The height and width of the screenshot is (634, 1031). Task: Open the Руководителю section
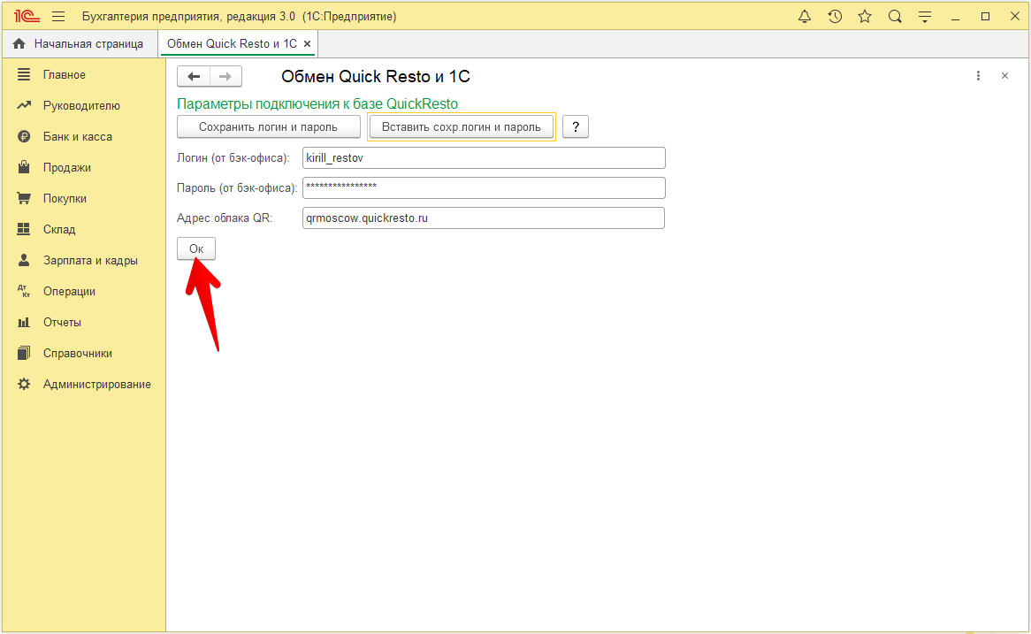tap(81, 106)
